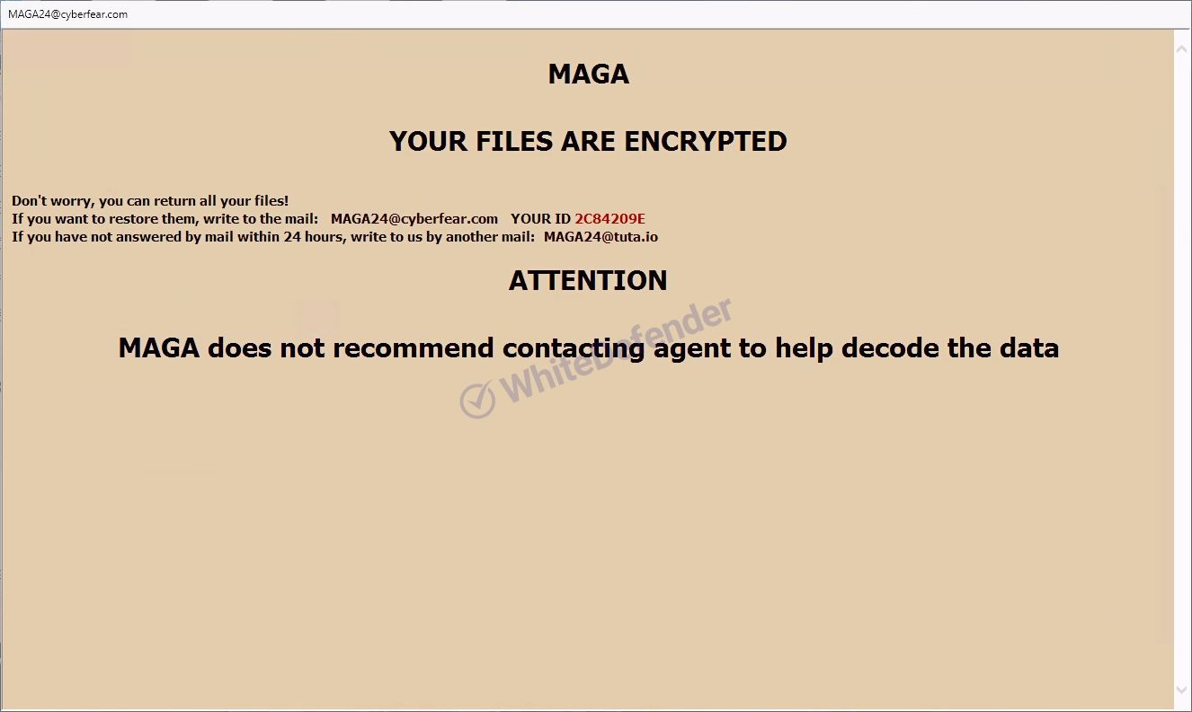Click the words "does not recommend"

(351, 348)
